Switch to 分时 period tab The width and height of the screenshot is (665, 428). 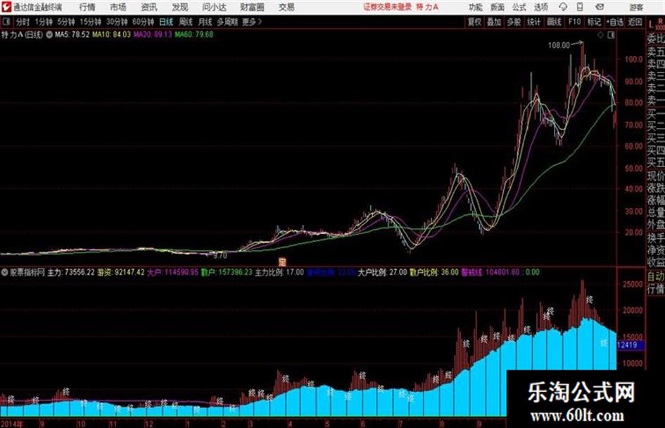click(x=23, y=22)
